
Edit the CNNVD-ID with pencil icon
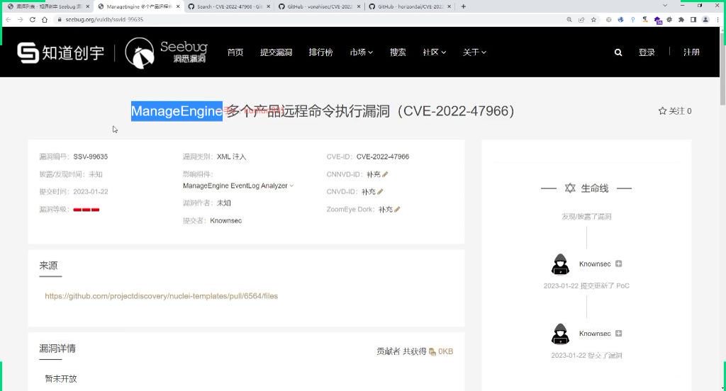pyautogui.click(x=385, y=174)
